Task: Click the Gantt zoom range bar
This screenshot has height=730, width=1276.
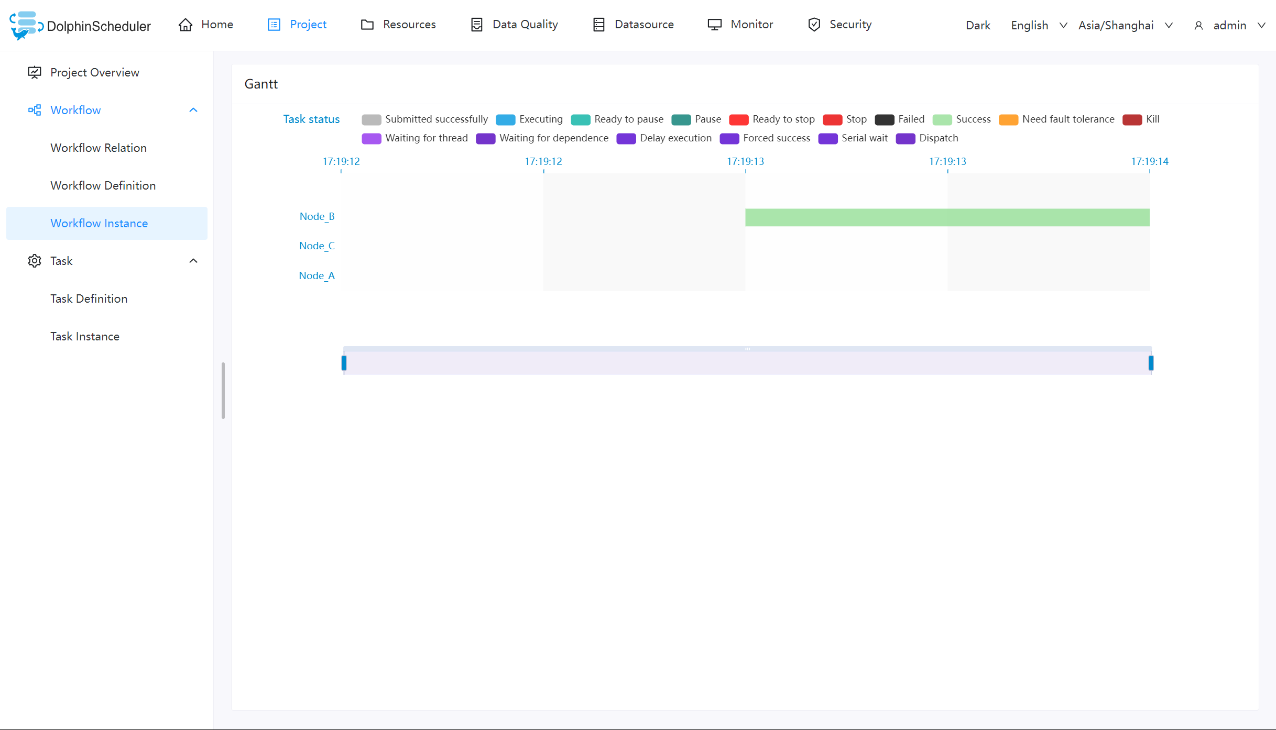Action: point(747,361)
